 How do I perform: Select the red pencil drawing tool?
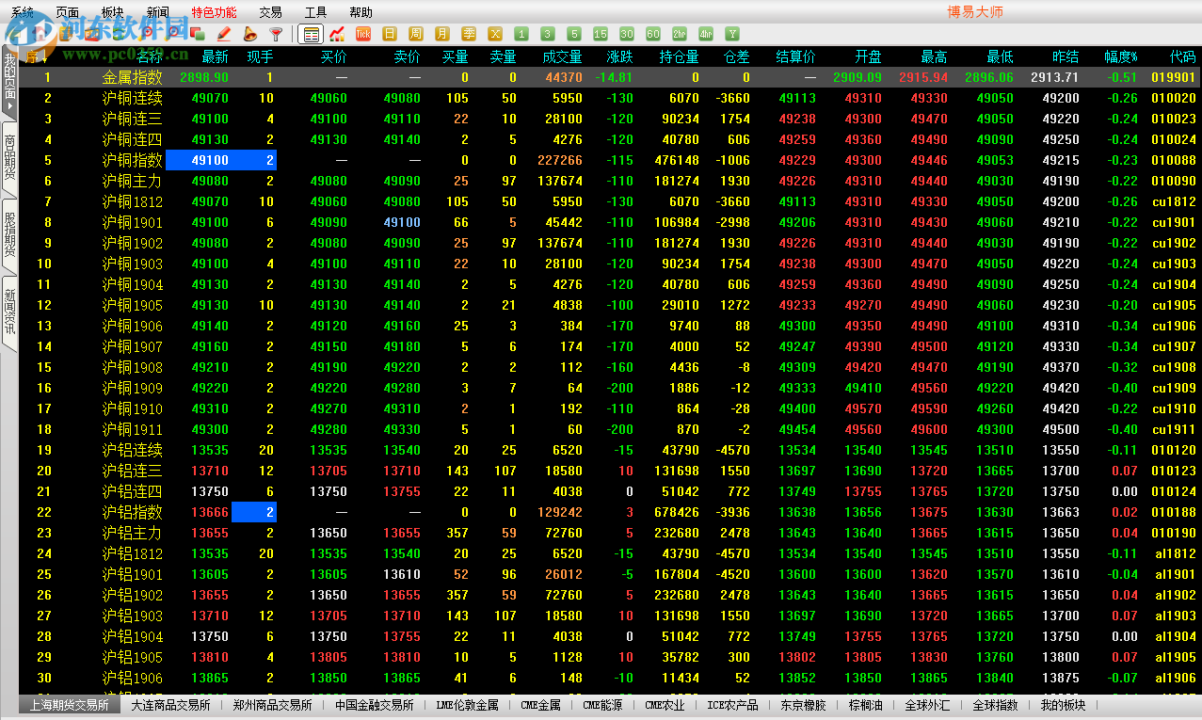click(x=224, y=34)
